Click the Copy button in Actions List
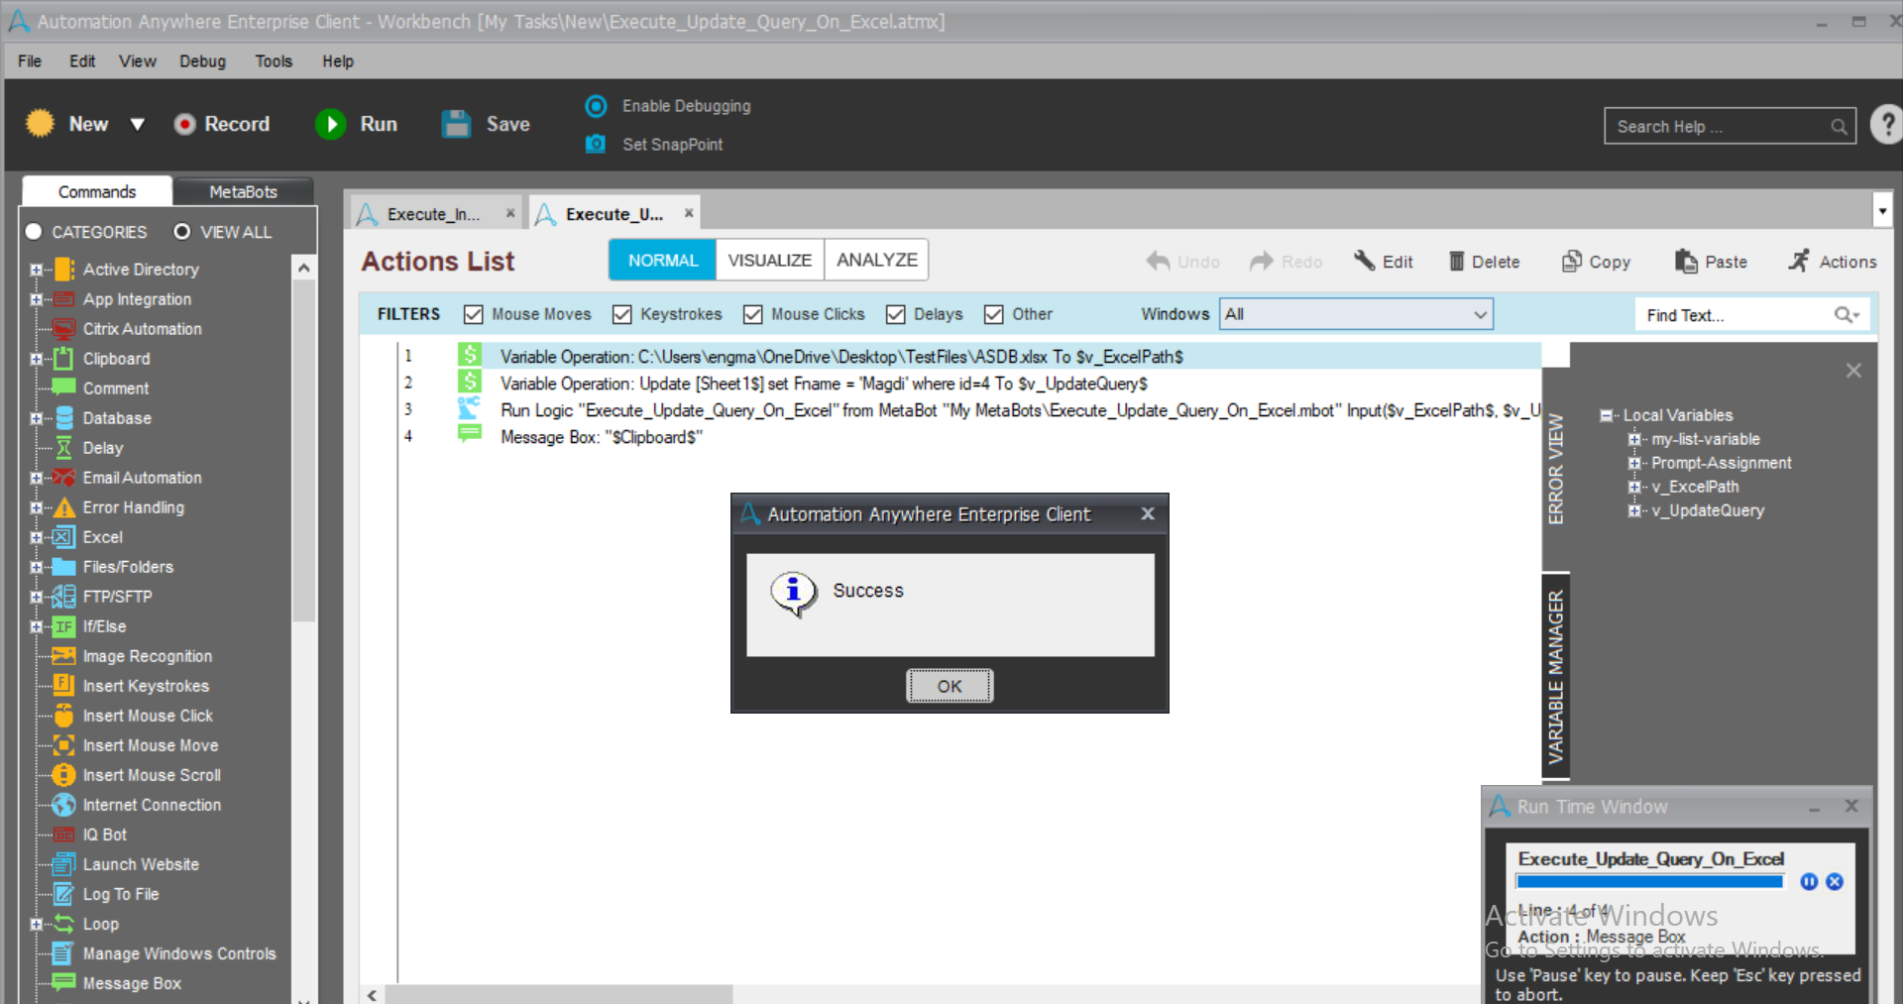Viewport: 1903px width, 1004px height. pos(1596,262)
